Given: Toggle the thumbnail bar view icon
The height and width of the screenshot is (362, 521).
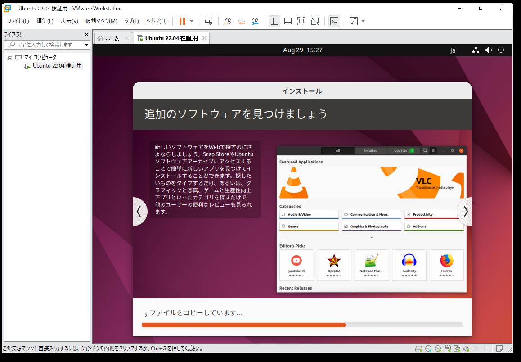Looking at the screenshot, I should tap(288, 21).
